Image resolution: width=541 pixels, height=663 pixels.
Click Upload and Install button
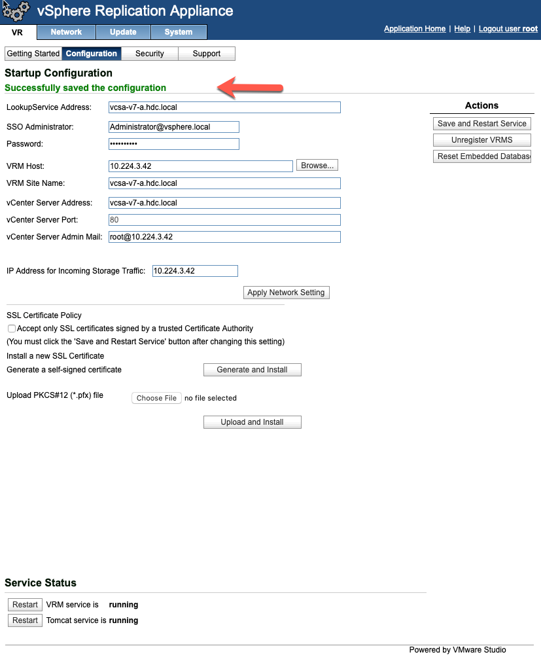[x=253, y=422]
